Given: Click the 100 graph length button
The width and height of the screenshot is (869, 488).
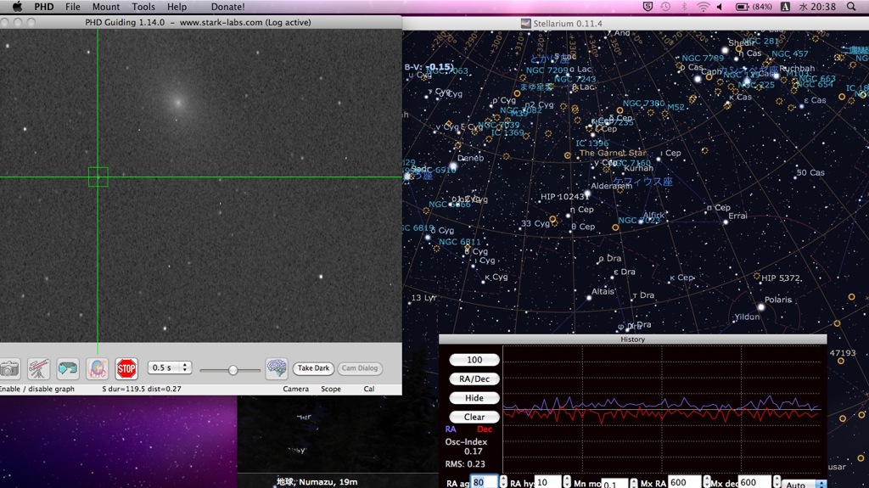Looking at the screenshot, I should [x=474, y=360].
